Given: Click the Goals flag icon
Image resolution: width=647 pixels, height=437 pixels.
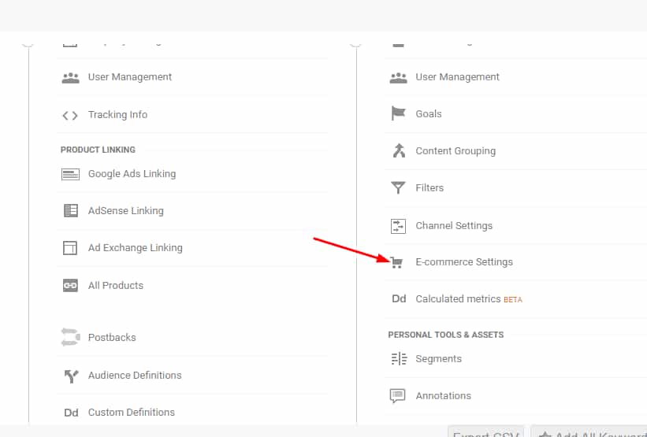Looking at the screenshot, I should (x=398, y=114).
